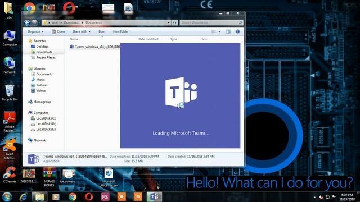Click the change view icon
360x202 pixels.
[x=214, y=31]
